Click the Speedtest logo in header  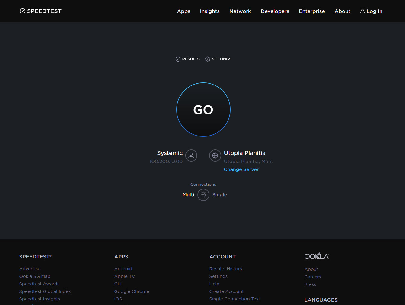pyautogui.click(x=41, y=11)
